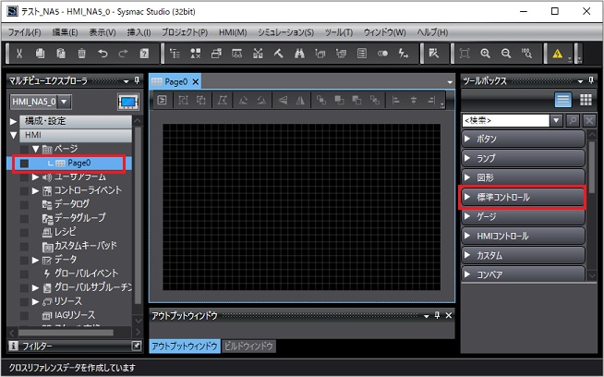
Task: Click the Redo arrow icon
Action: pos(123,54)
